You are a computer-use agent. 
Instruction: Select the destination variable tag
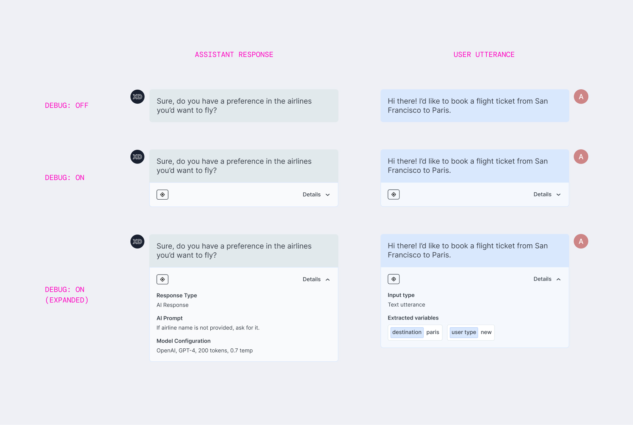click(x=407, y=332)
